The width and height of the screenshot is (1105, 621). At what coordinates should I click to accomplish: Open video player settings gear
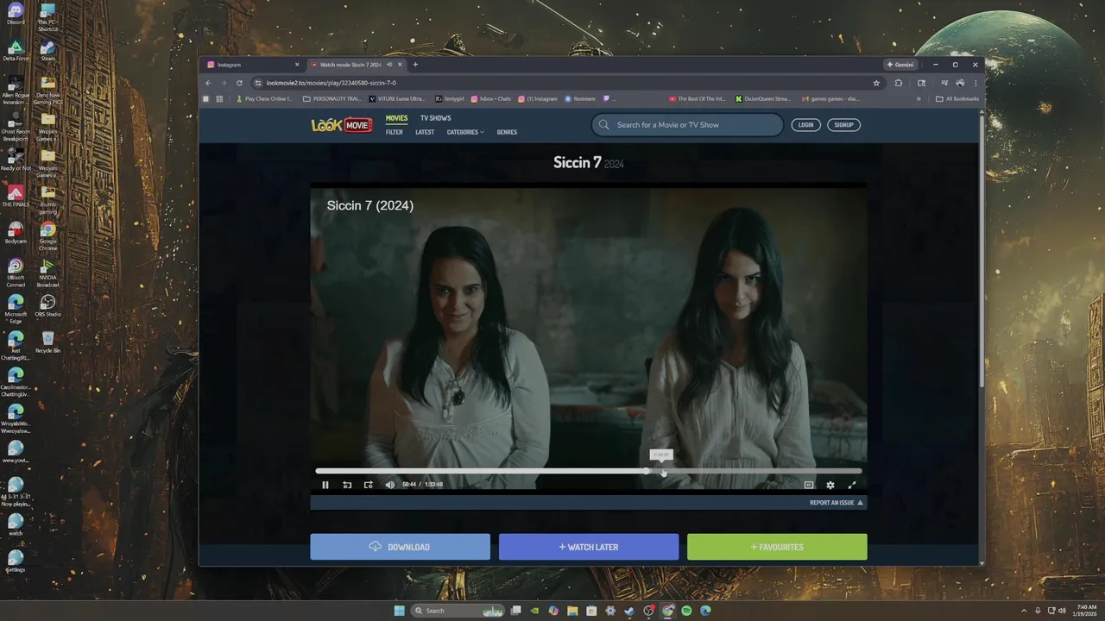(x=830, y=485)
